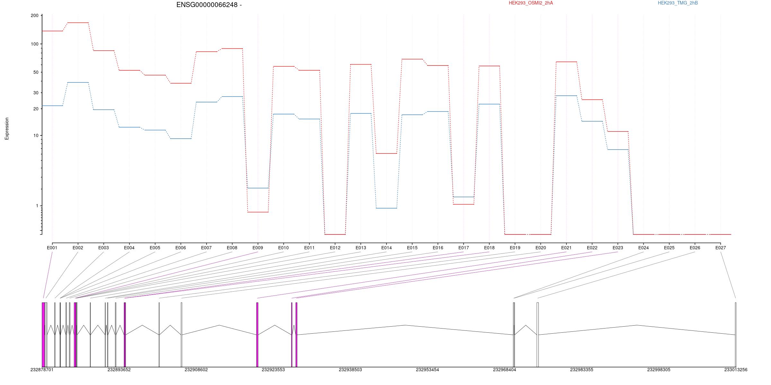Image resolution: width=771 pixels, height=385 pixels.
Task: Click the red expression segment above E014
Action: point(386,153)
